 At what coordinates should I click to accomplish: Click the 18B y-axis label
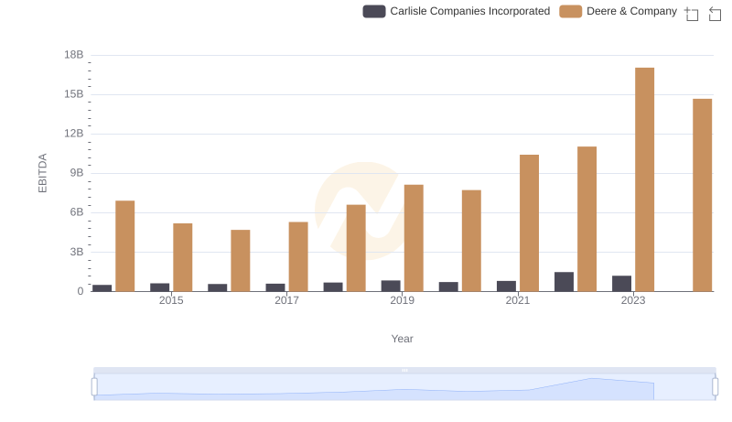[74, 55]
